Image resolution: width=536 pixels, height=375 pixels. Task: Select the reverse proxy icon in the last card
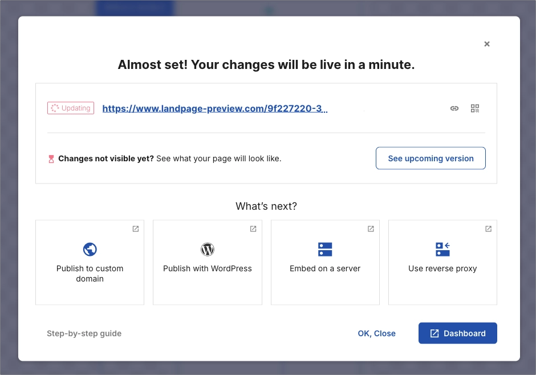pyautogui.click(x=442, y=249)
